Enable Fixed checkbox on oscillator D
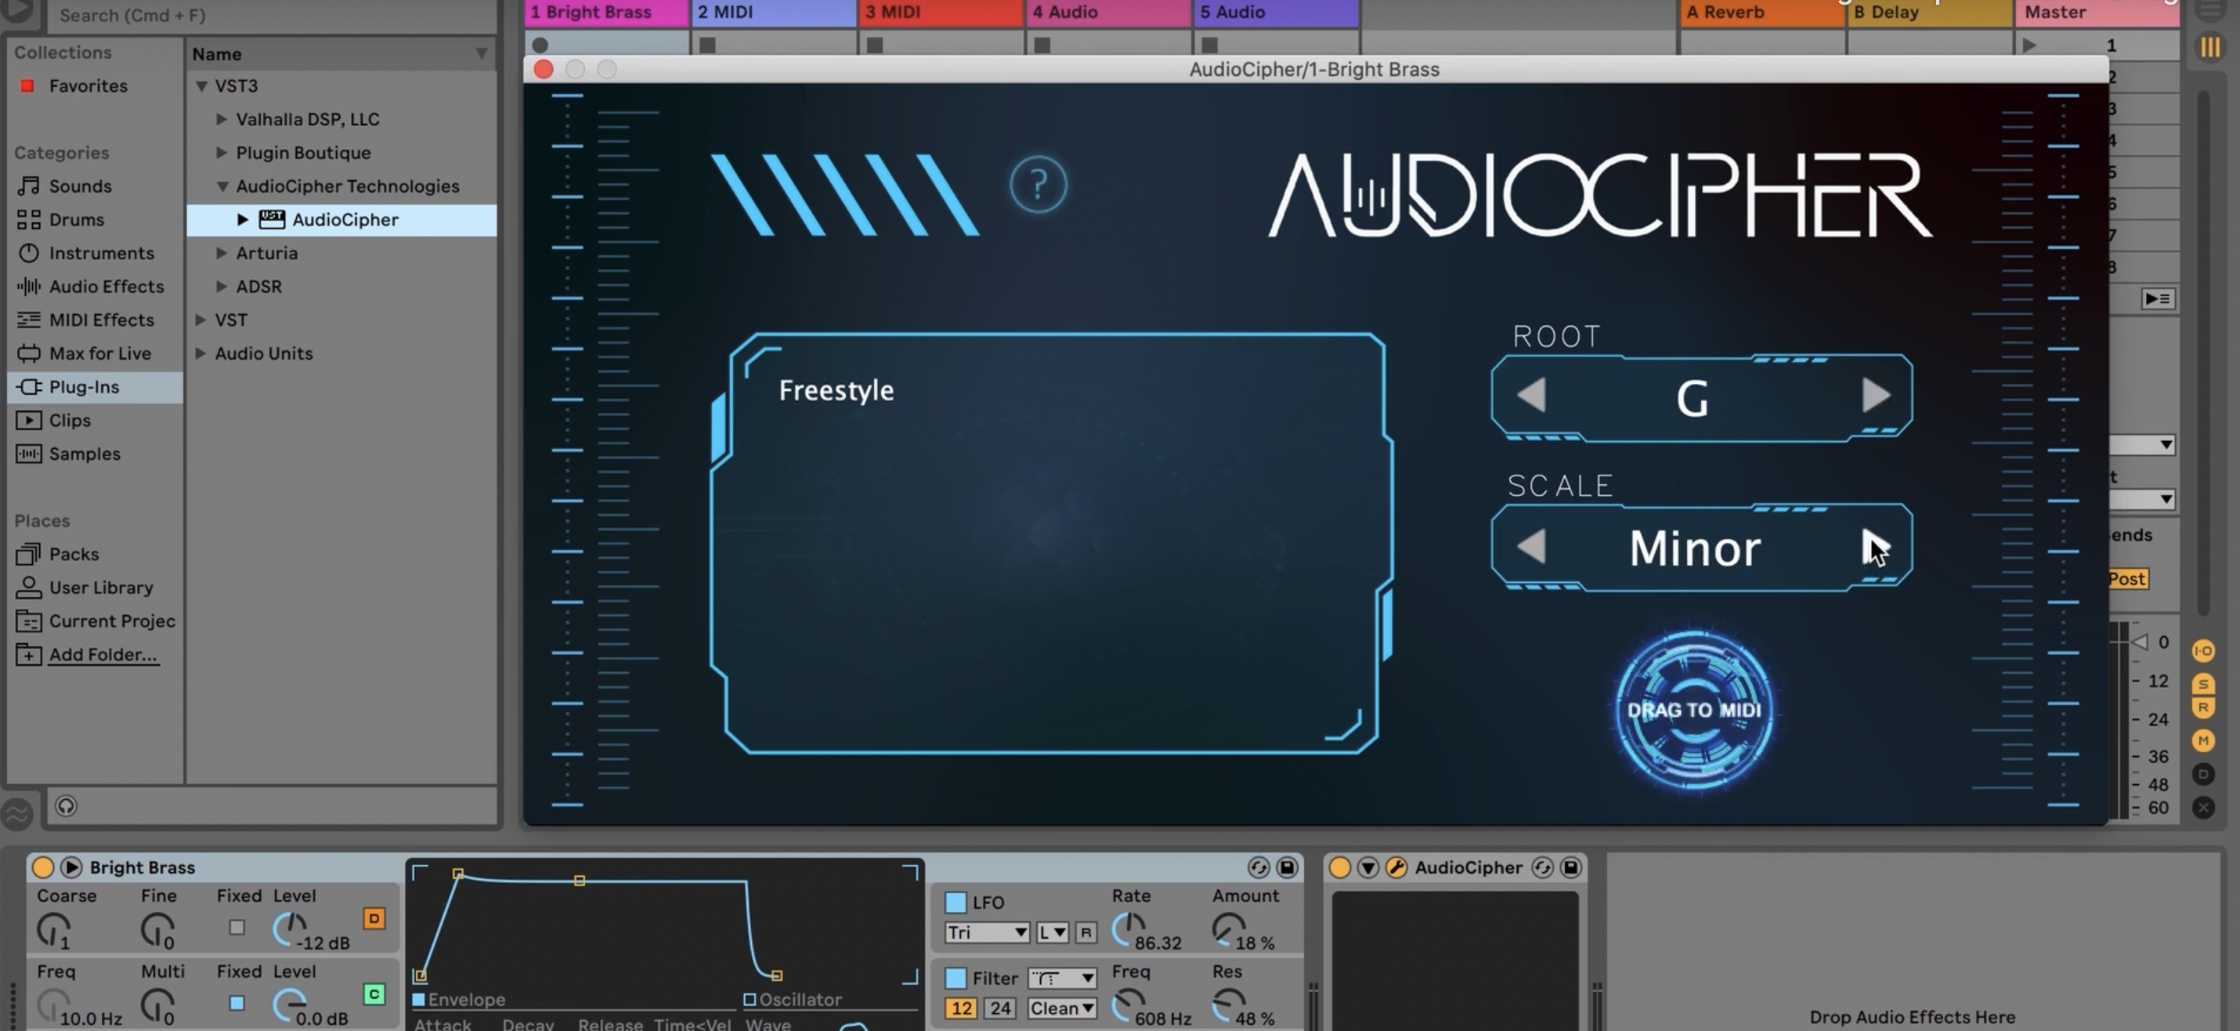 coord(237,928)
